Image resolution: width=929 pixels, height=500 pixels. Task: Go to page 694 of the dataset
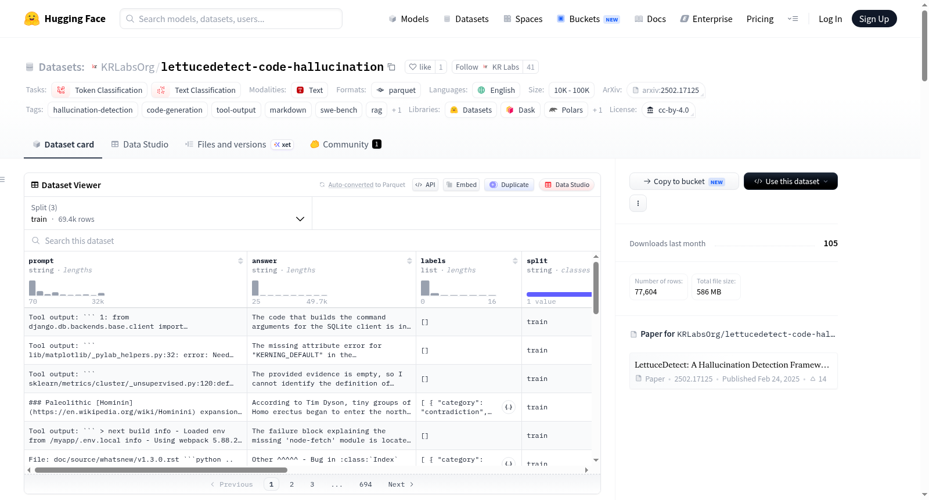pyautogui.click(x=366, y=484)
